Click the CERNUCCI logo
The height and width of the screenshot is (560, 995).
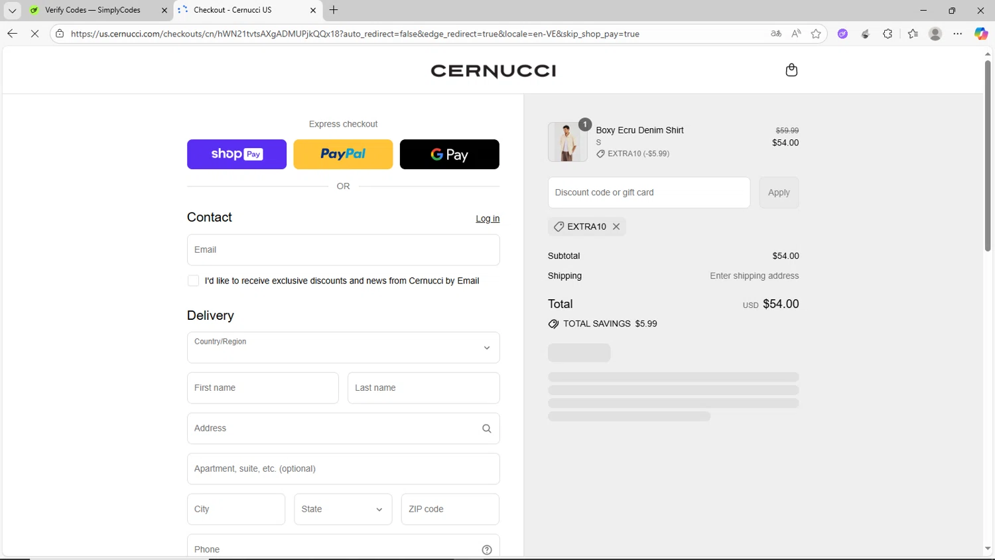[493, 70]
